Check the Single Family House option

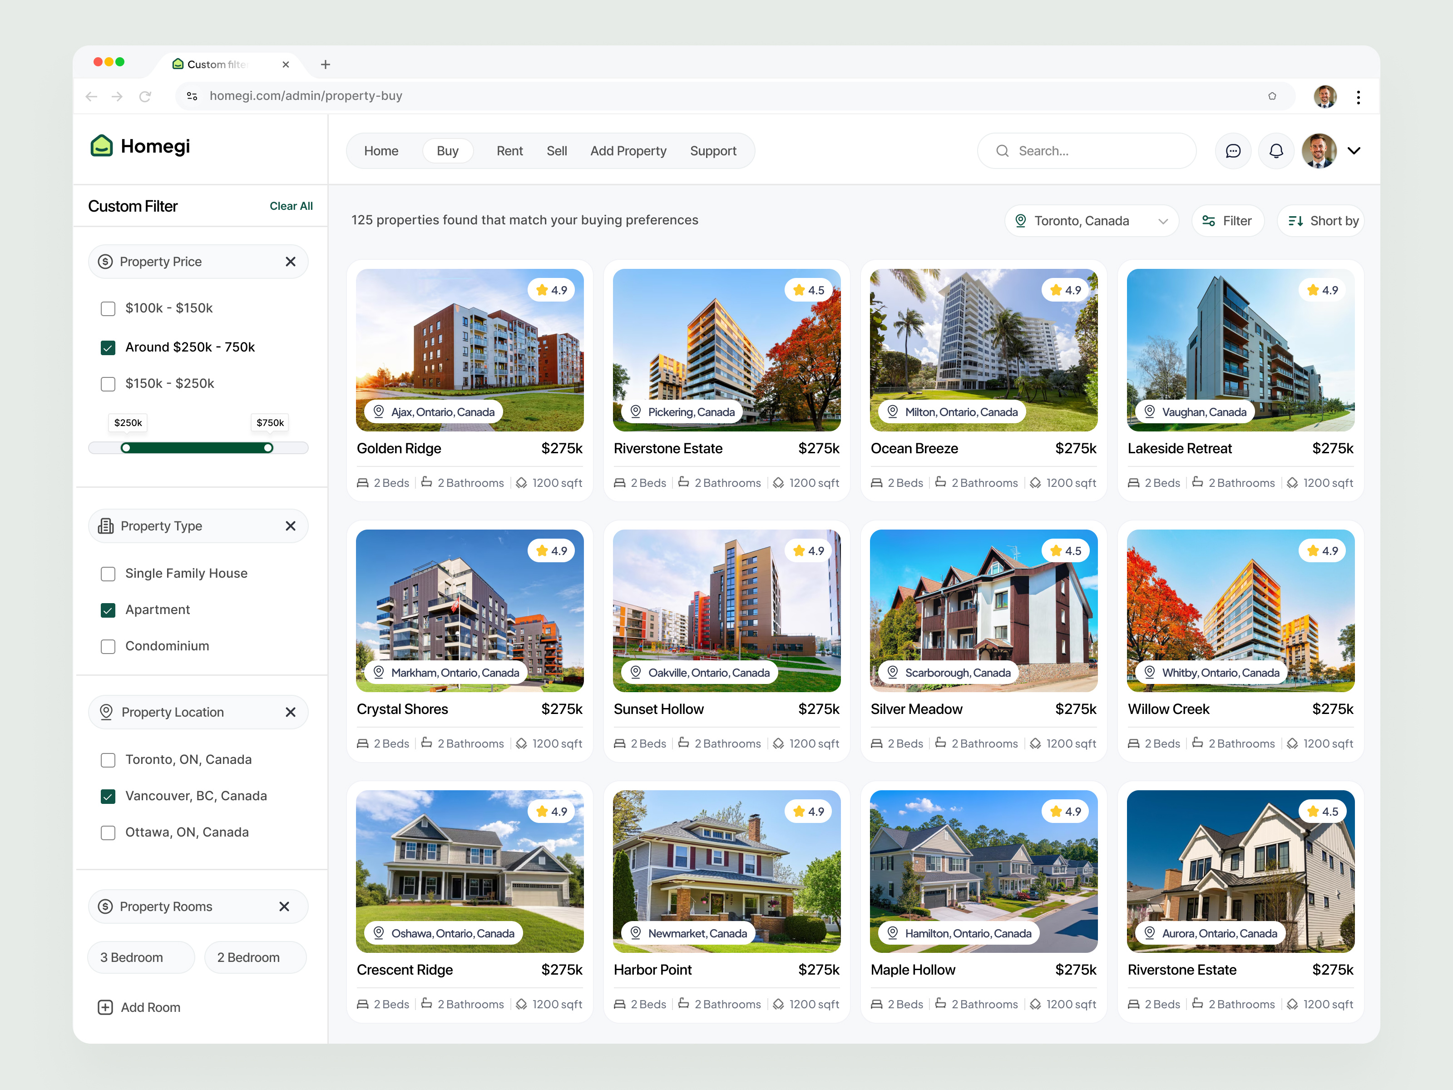[x=108, y=574]
